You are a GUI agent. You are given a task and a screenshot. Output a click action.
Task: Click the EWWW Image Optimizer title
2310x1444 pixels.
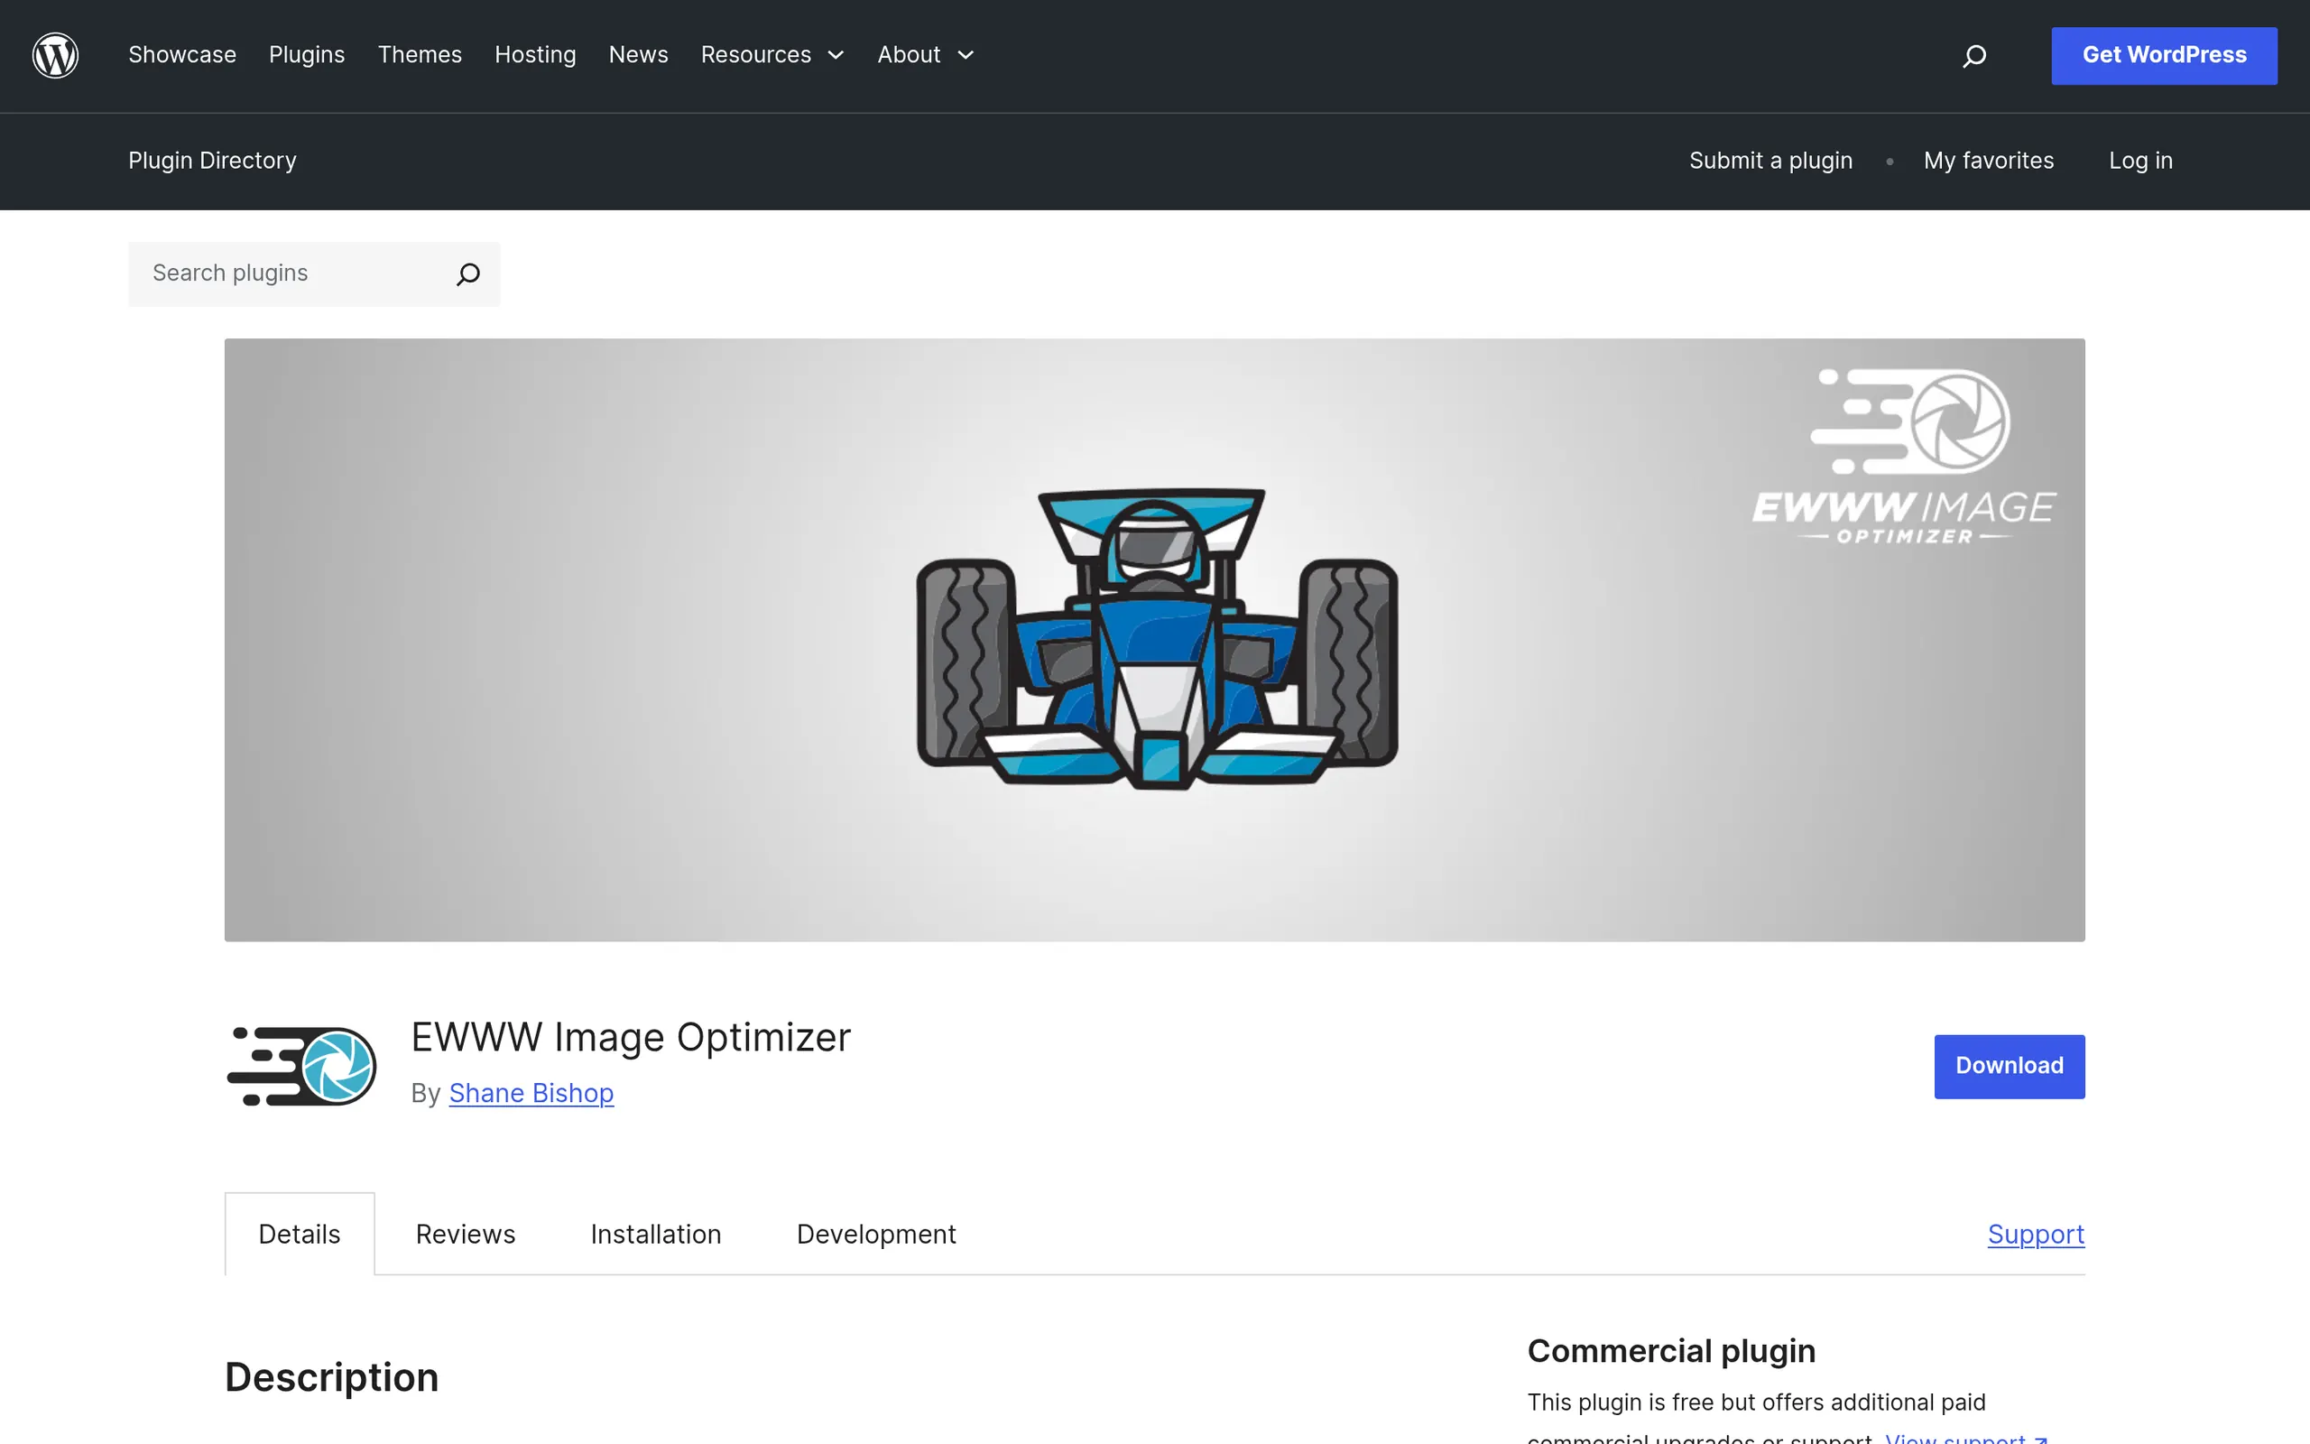631,1037
